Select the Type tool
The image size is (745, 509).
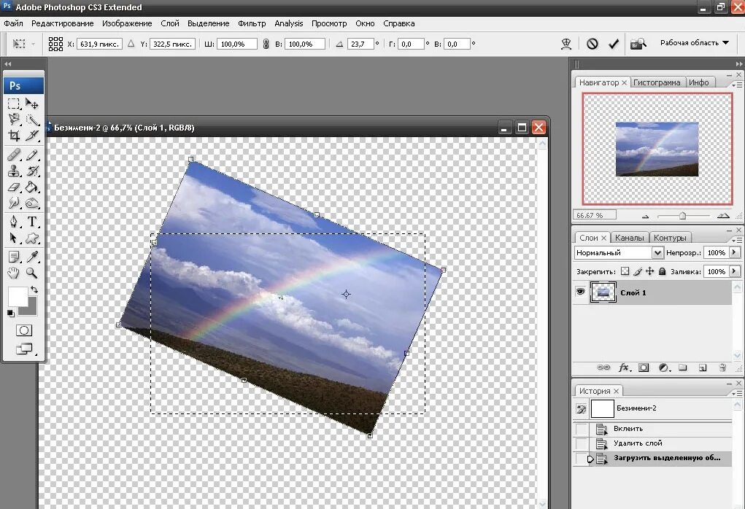32,222
